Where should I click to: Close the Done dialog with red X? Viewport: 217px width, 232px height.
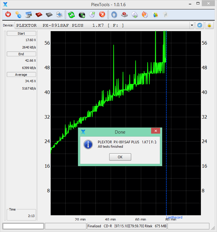point(156,131)
